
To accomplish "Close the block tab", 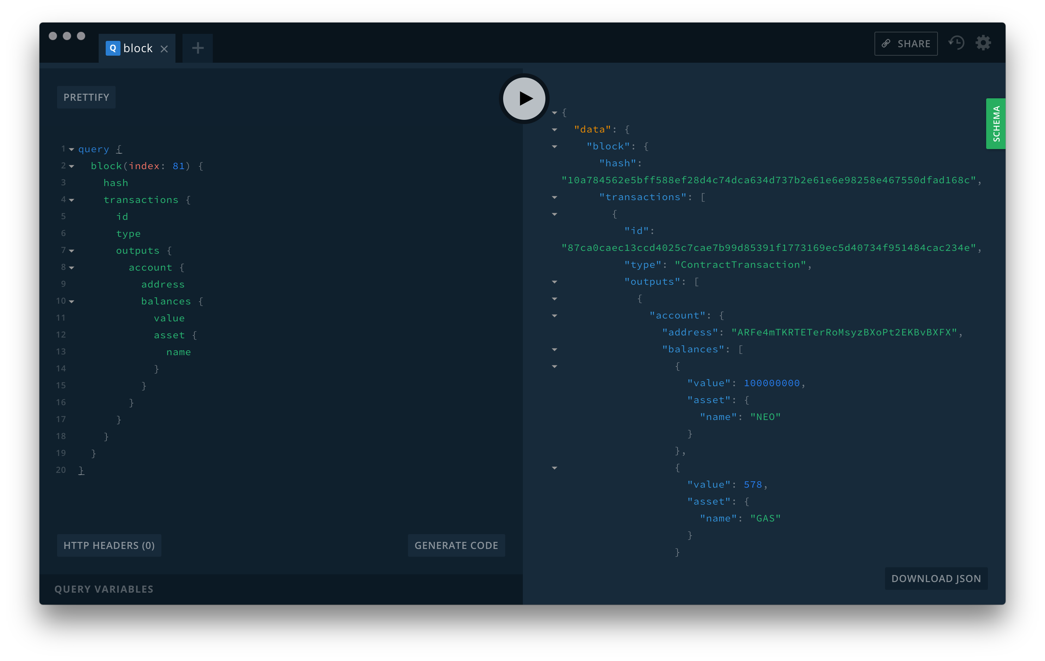I will point(164,49).
